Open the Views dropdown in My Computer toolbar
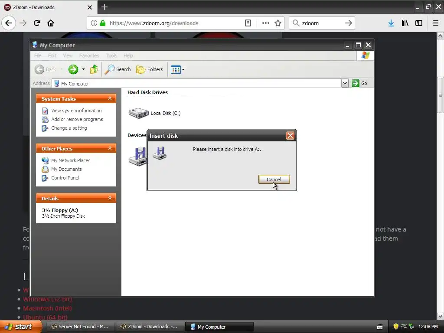The width and height of the screenshot is (444, 333). point(177,69)
